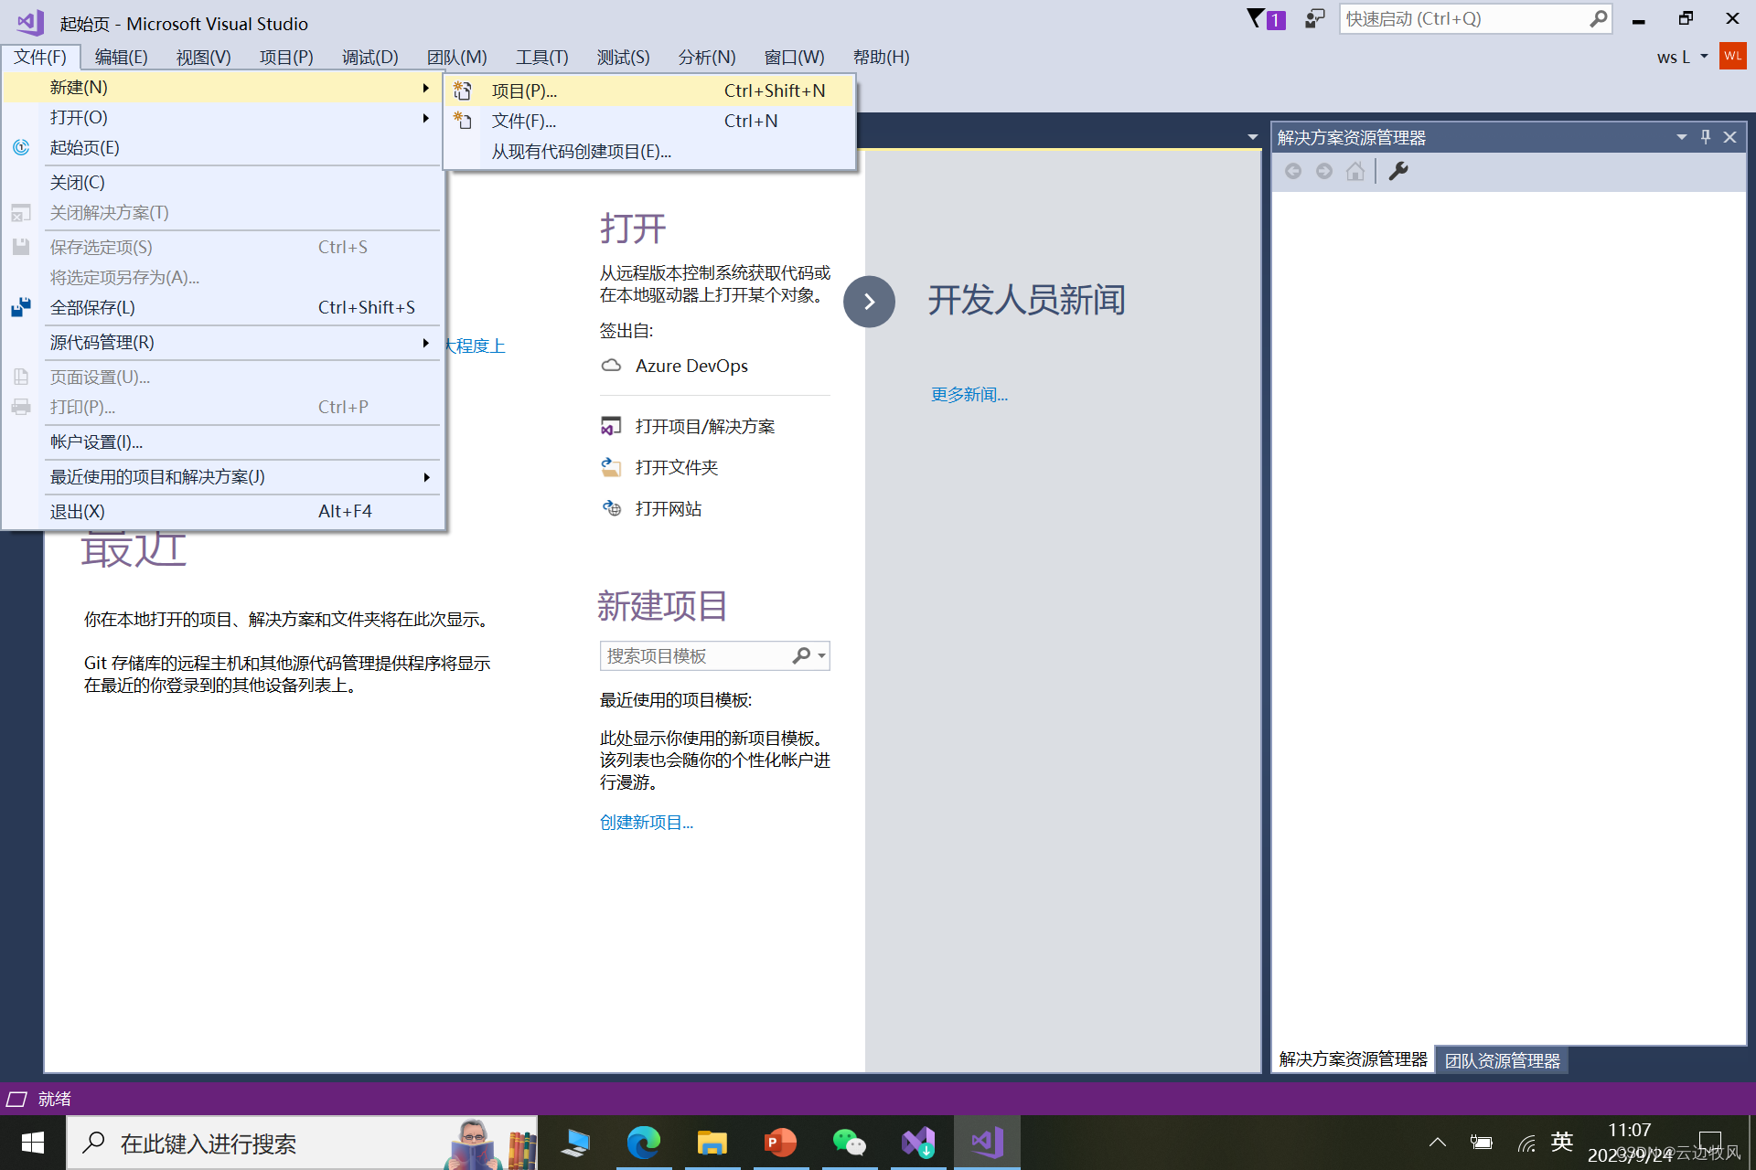Toggle the IME language indicator 英
The height and width of the screenshot is (1170, 1756).
click(x=1561, y=1142)
